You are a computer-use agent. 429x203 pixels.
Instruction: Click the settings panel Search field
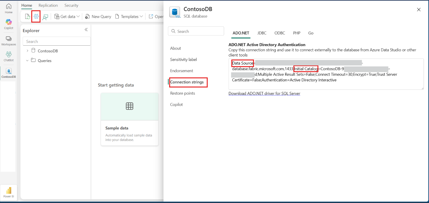[x=196, y=31]
